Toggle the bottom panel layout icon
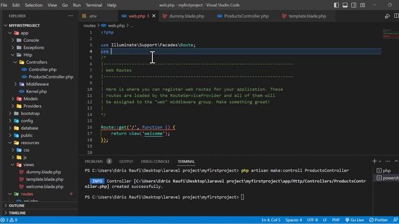 coord(345,5)
